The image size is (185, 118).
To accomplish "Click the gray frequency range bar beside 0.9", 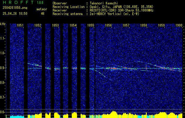I will click(6, 68).
